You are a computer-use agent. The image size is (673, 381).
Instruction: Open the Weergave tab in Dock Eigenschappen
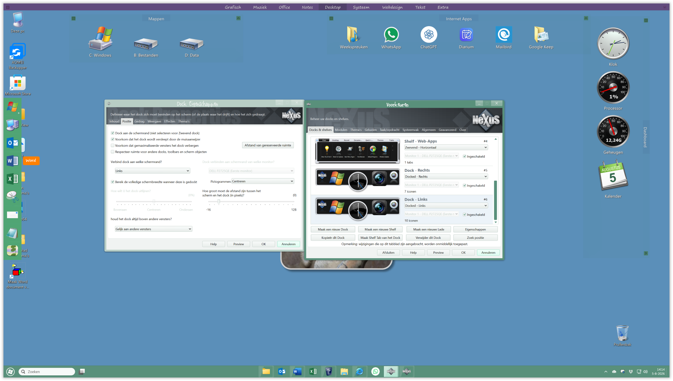(x=154, y=121)
